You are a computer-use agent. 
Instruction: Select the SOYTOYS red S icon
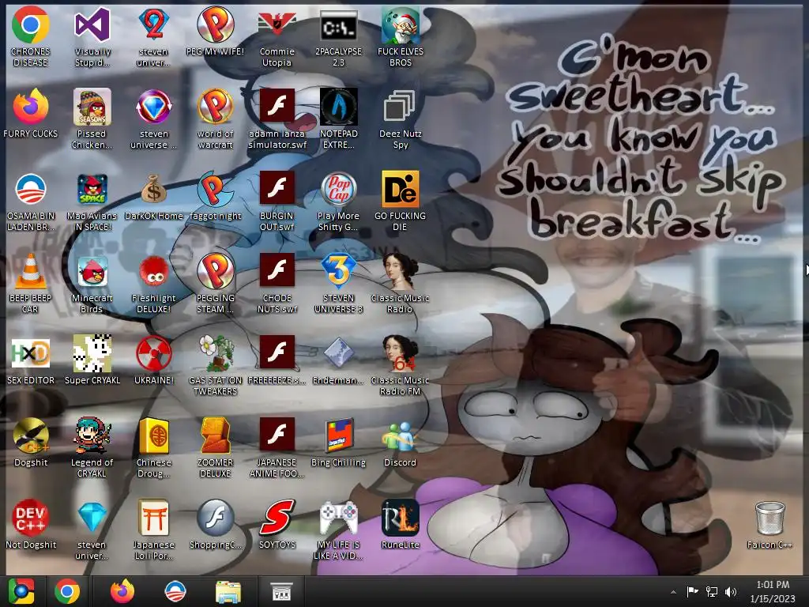[277, 517]
